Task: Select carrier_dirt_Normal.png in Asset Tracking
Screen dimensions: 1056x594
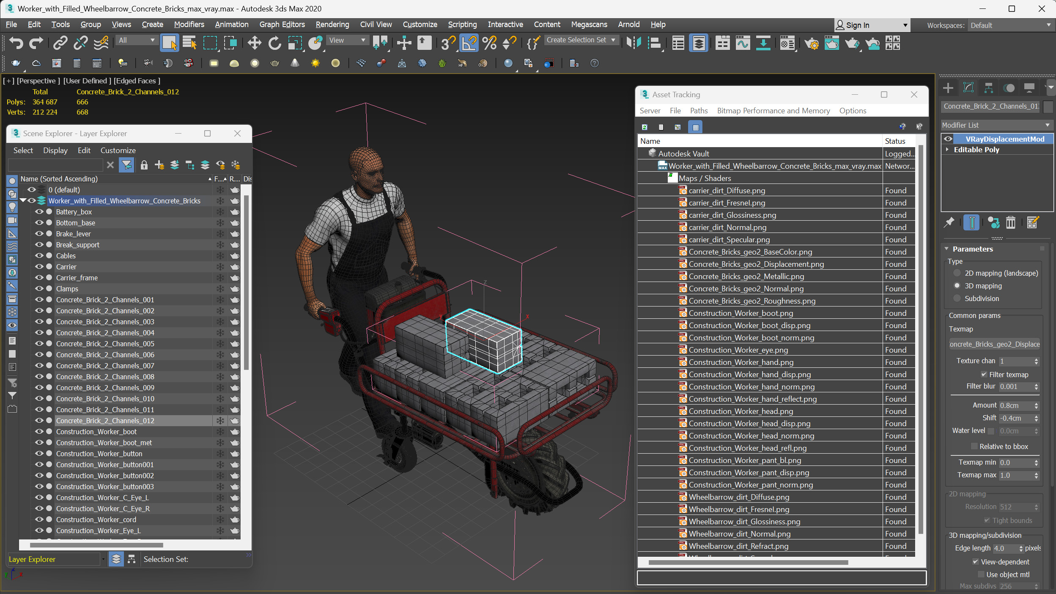Action: 727,227
